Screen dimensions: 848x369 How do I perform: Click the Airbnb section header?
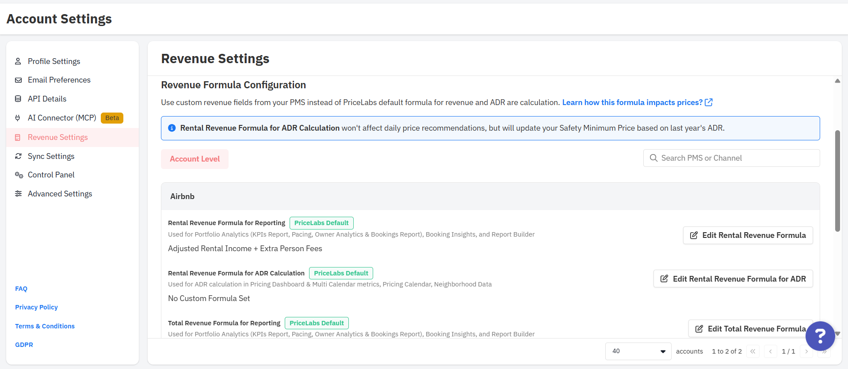[490, 196]
